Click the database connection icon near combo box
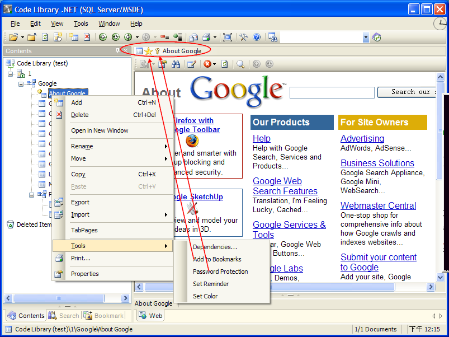The width and height of the screenshot is (449, 337). point(273,38)
